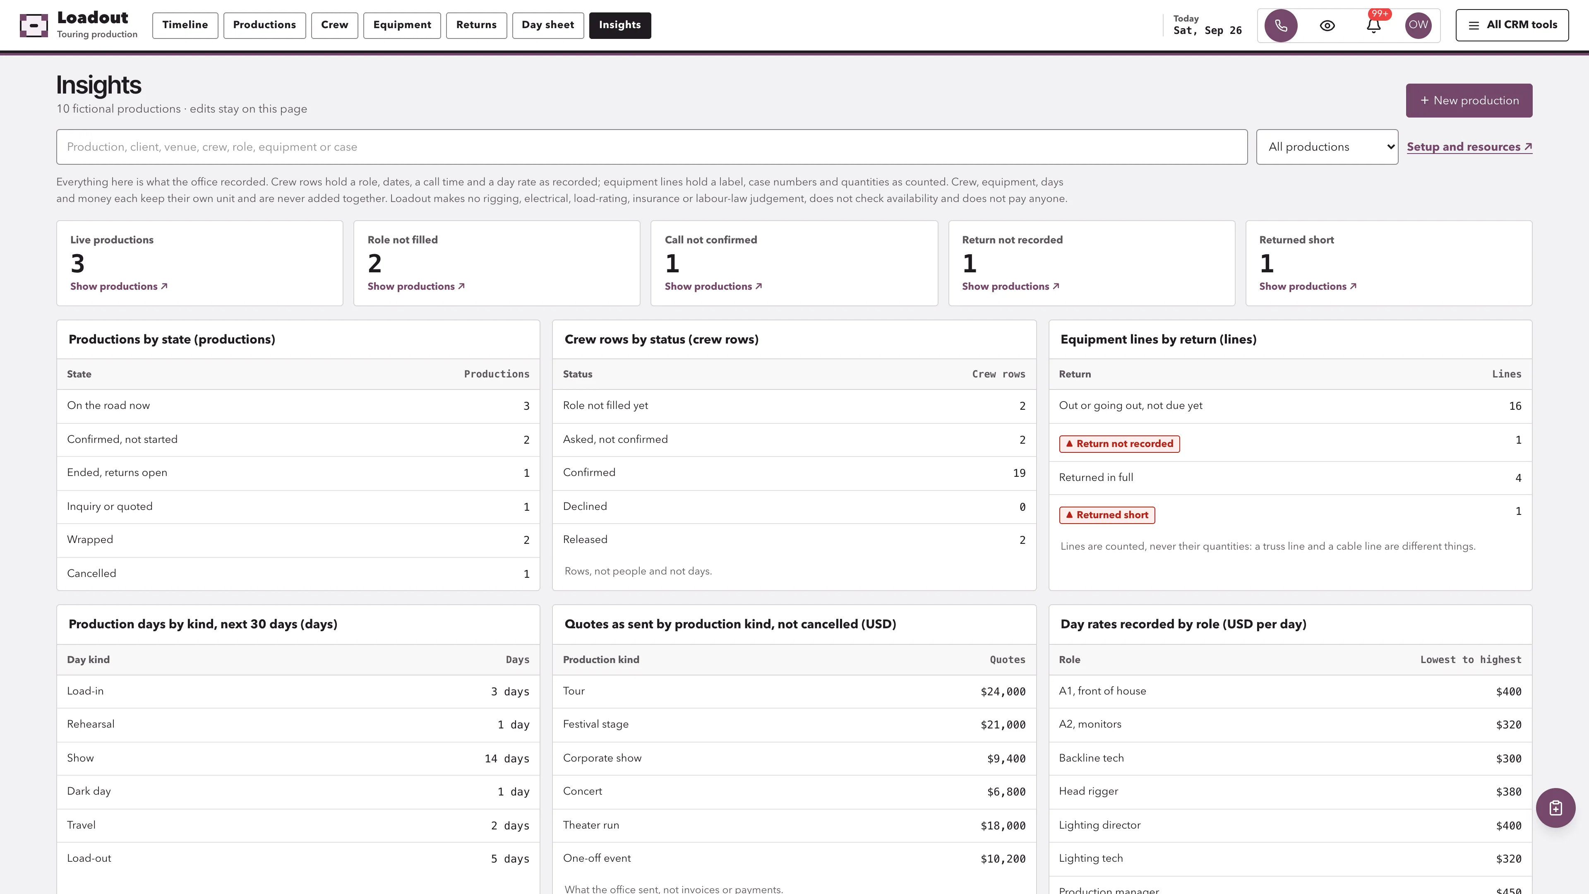Image resolution: width=1589 pixels, height=894 pixels.
Task: Open the Setup and resources link
Action: [x=1469, y=147]
